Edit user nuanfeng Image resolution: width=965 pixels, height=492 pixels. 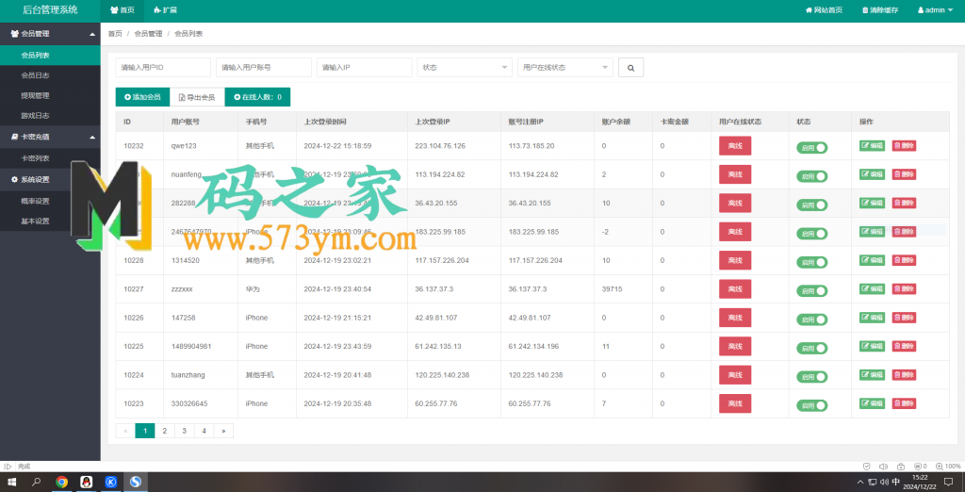coord(872,174)
